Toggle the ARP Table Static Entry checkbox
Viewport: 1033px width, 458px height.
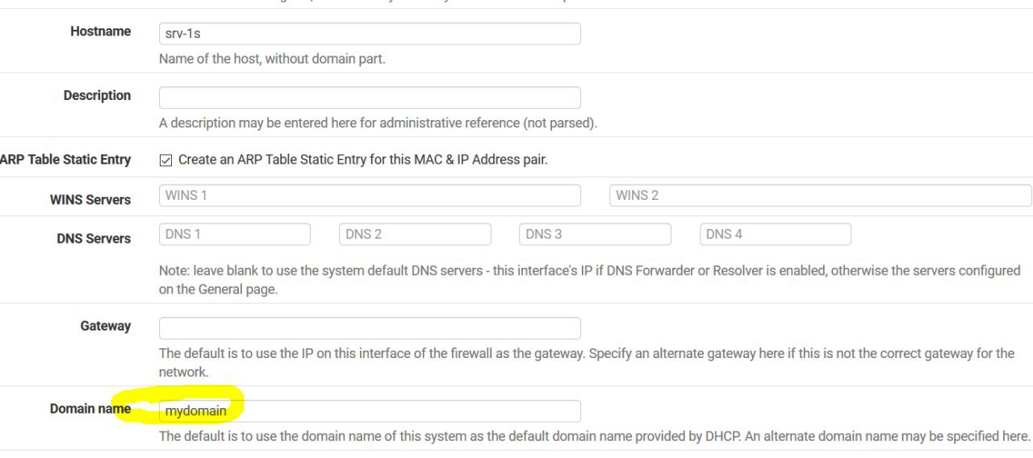click(x=166, y=160)
